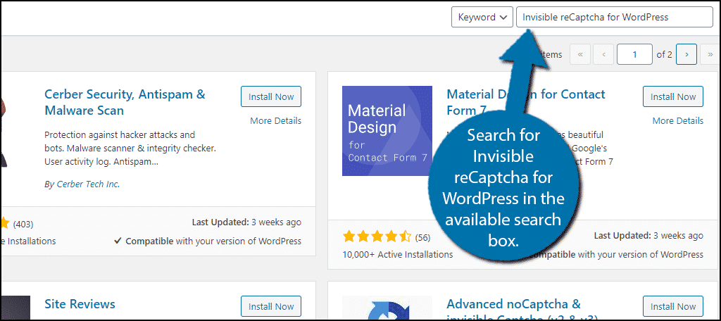Click the 'Protection against hacker attacks' description
The image size is (721, 321).
[130, 149]
